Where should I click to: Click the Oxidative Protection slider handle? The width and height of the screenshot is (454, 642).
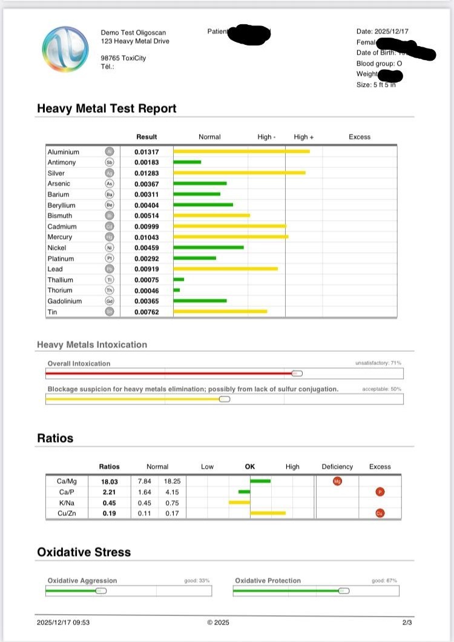[x=343, y=590]
